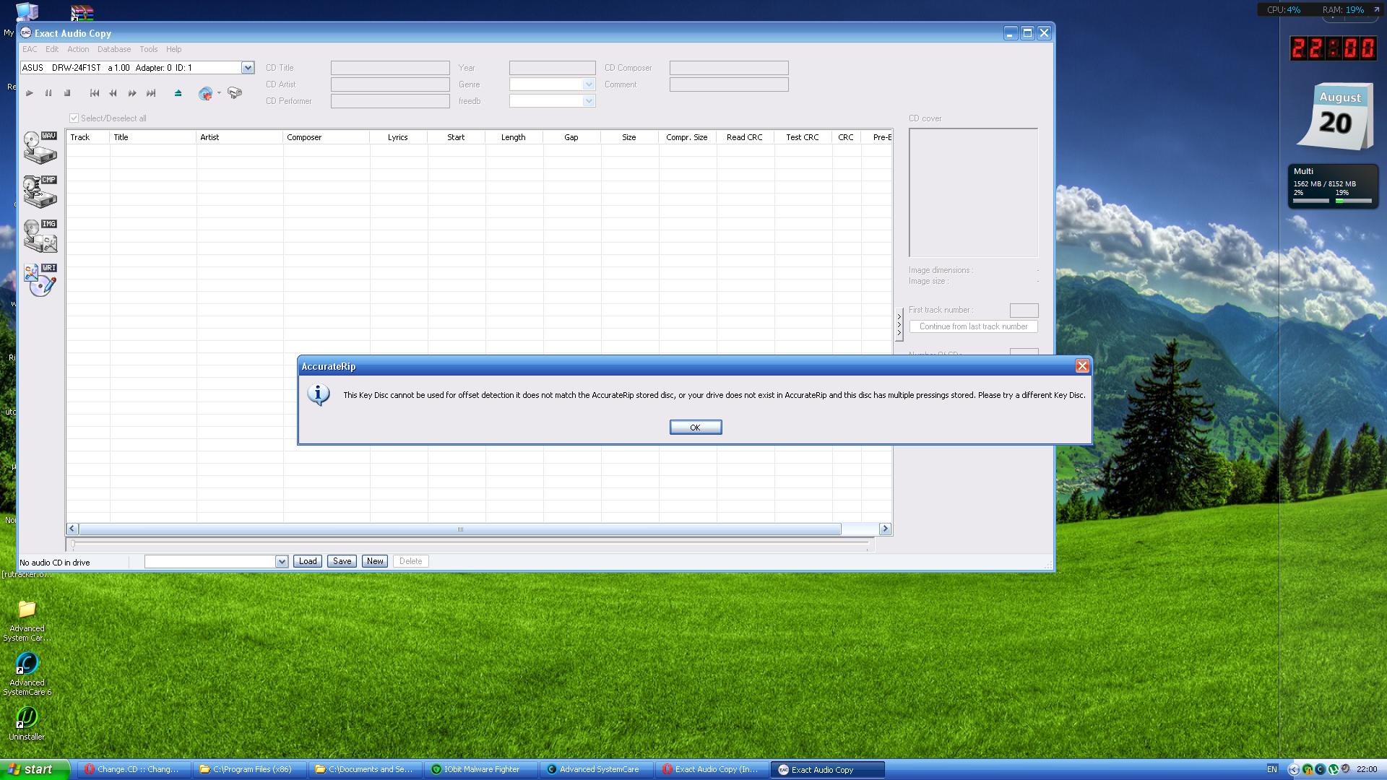Click the Read CRC column header
Screen dimensions: 1387x780
[x=745, y=137]
